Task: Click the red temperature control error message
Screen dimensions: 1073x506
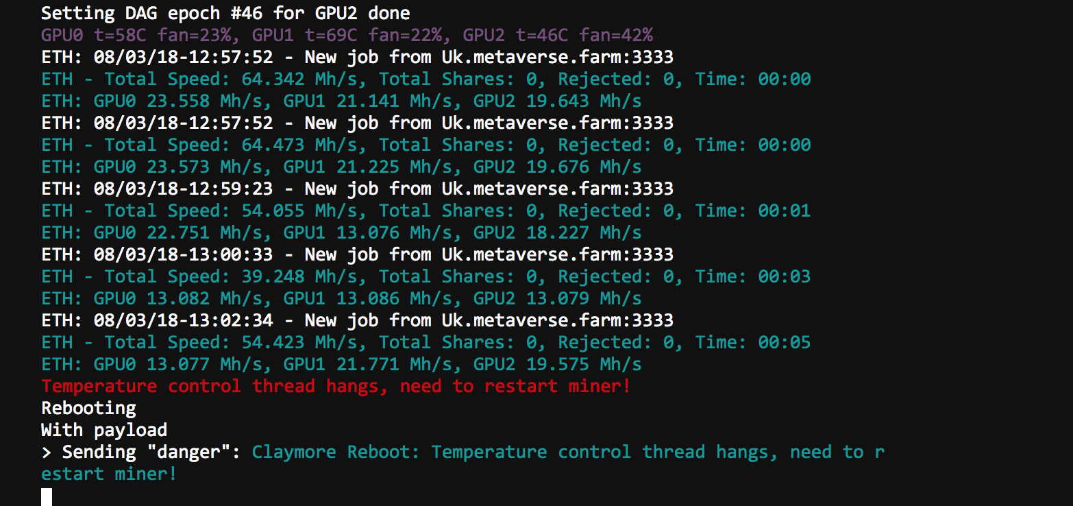Action: point(336,386)
